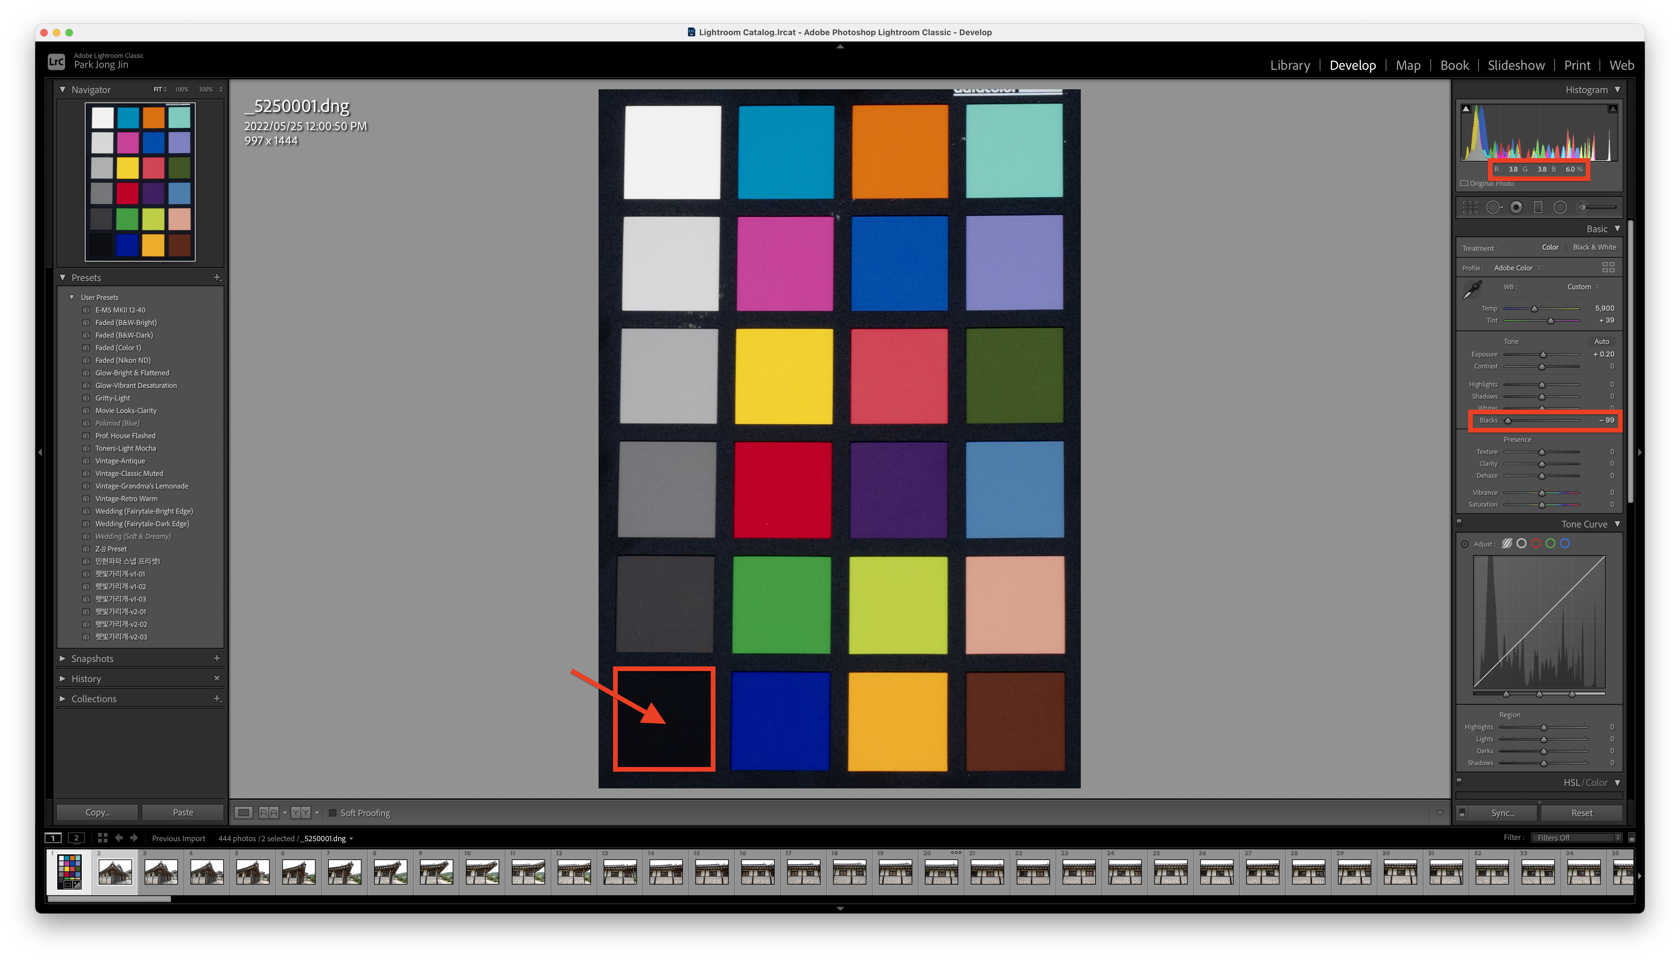Click the Blacks slider handle
1680x960 pixels.
click(1508, 421)
